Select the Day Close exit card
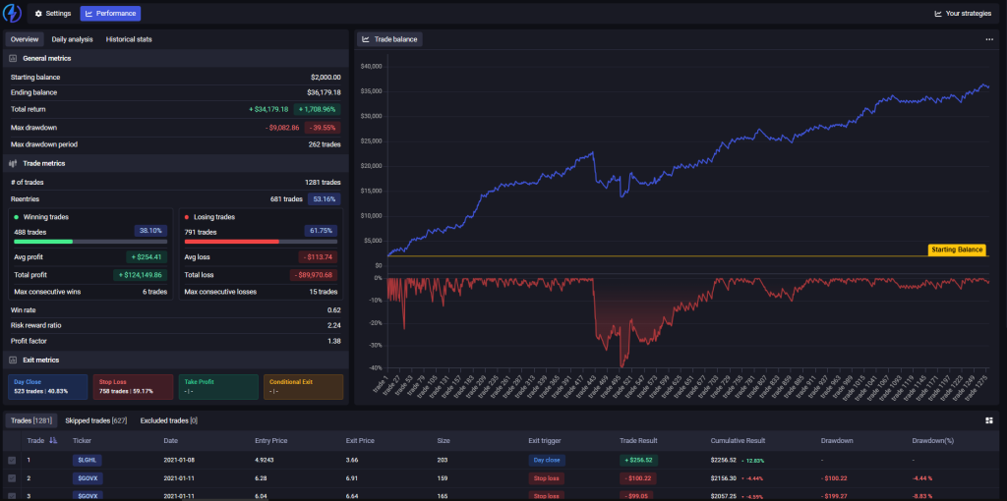Screen dimensions: 1007x501 [x=47, y=387]
